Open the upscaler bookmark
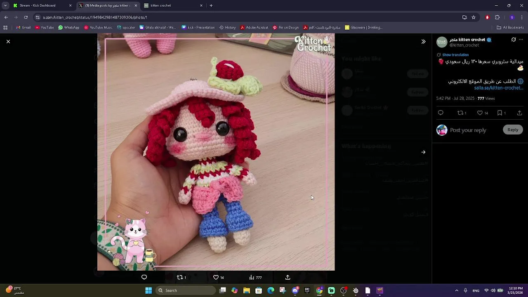Image resolution: width=528 pixels, height=297 pixels. (126, 28)
